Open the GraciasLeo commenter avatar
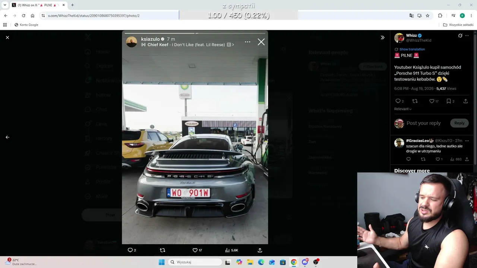Viewport: 477px width, 268px height. 399,143
